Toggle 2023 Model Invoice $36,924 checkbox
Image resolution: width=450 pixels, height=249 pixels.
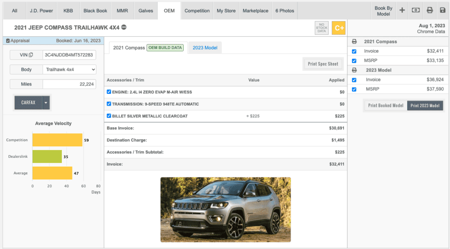point(354,80)
